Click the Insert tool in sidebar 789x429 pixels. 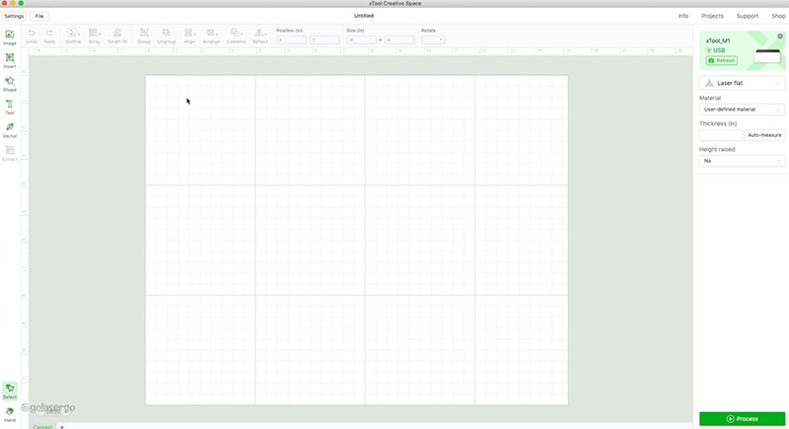(x=10, y=59)
